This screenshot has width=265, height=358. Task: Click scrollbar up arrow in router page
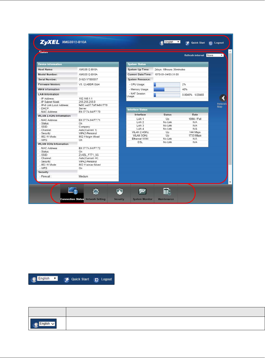pyautogui.click(x=230, y=51)
